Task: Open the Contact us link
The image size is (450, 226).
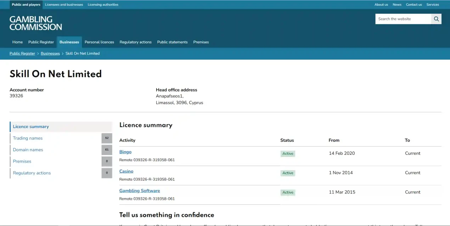Action: [x=414, y=5]
